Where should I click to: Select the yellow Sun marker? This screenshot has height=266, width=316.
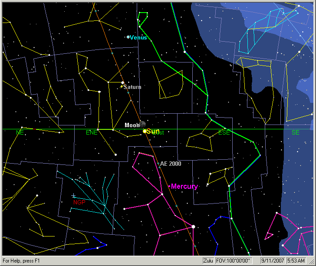[x=145, y=131]
